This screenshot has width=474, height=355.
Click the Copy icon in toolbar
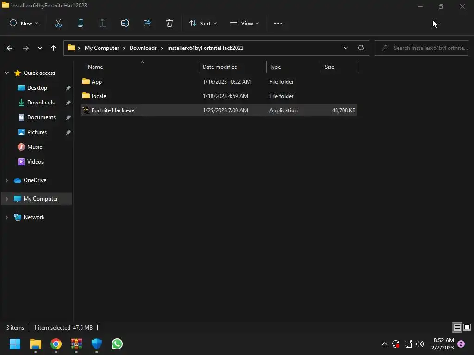(x=81, y=23)
